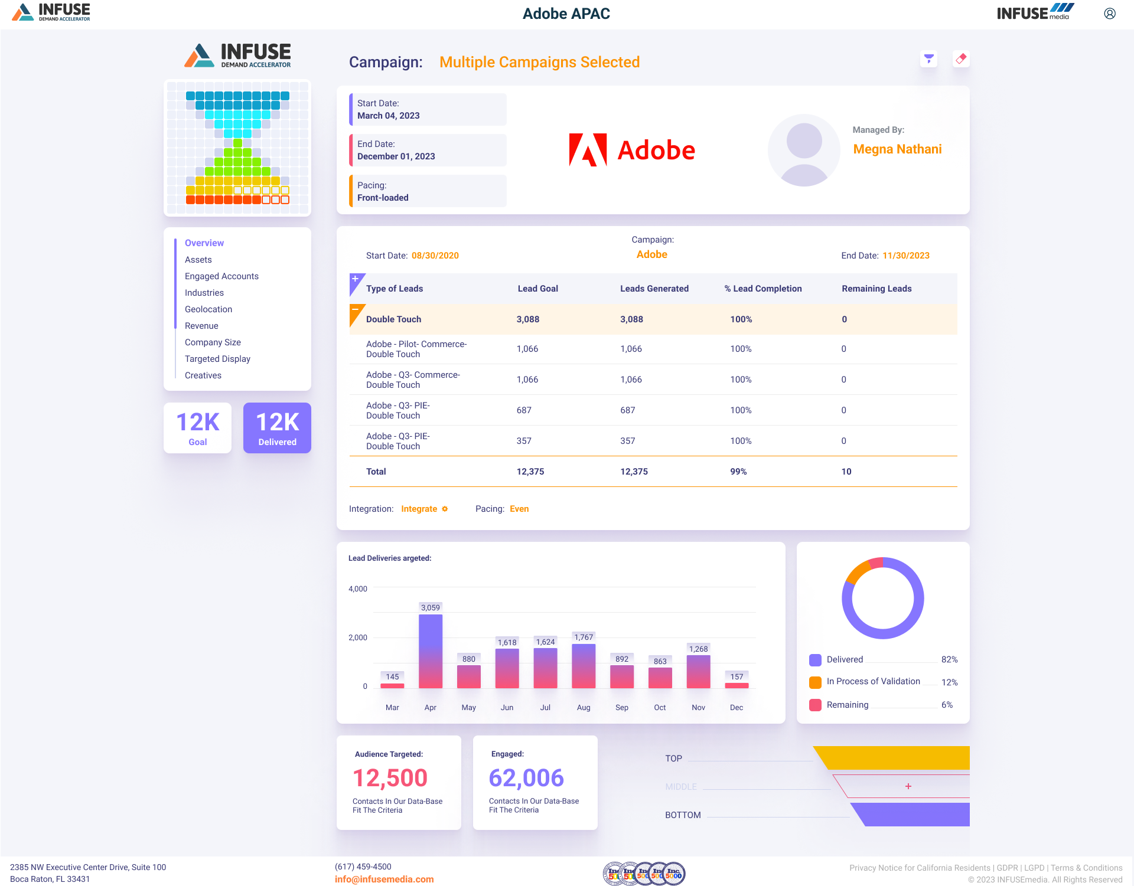Click the Pacing Front-loaded field

point(428,191)
